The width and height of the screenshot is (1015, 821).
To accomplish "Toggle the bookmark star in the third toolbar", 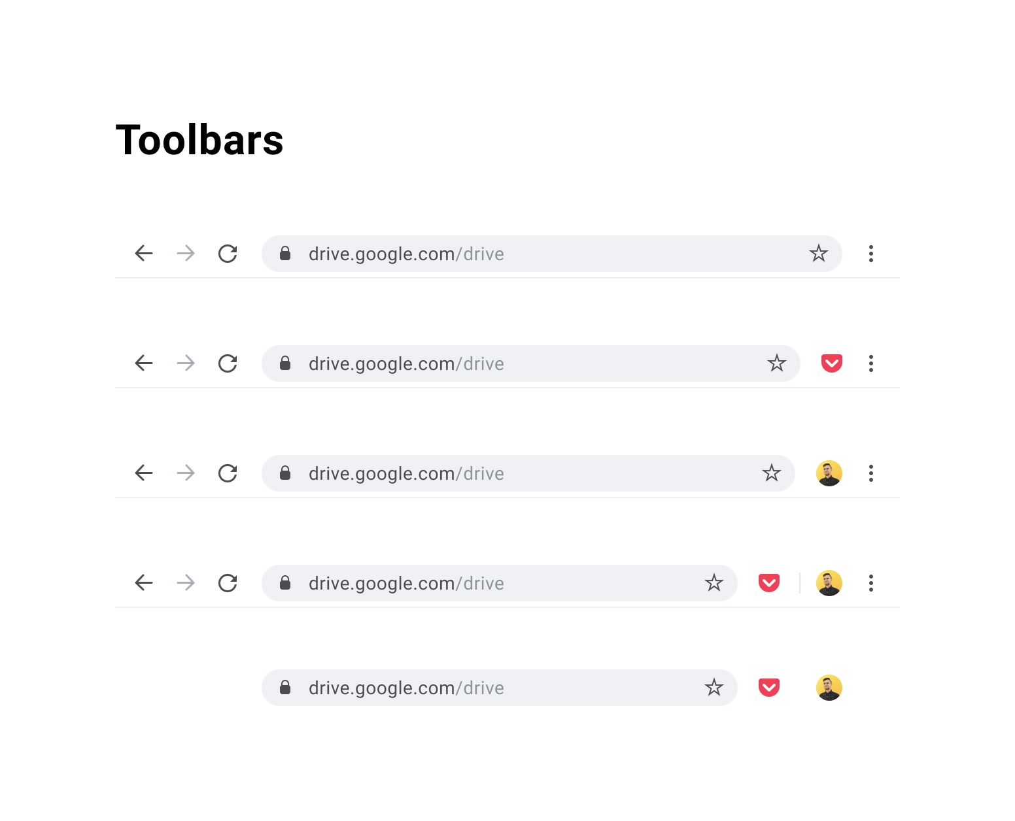I will tap(772, 473).
